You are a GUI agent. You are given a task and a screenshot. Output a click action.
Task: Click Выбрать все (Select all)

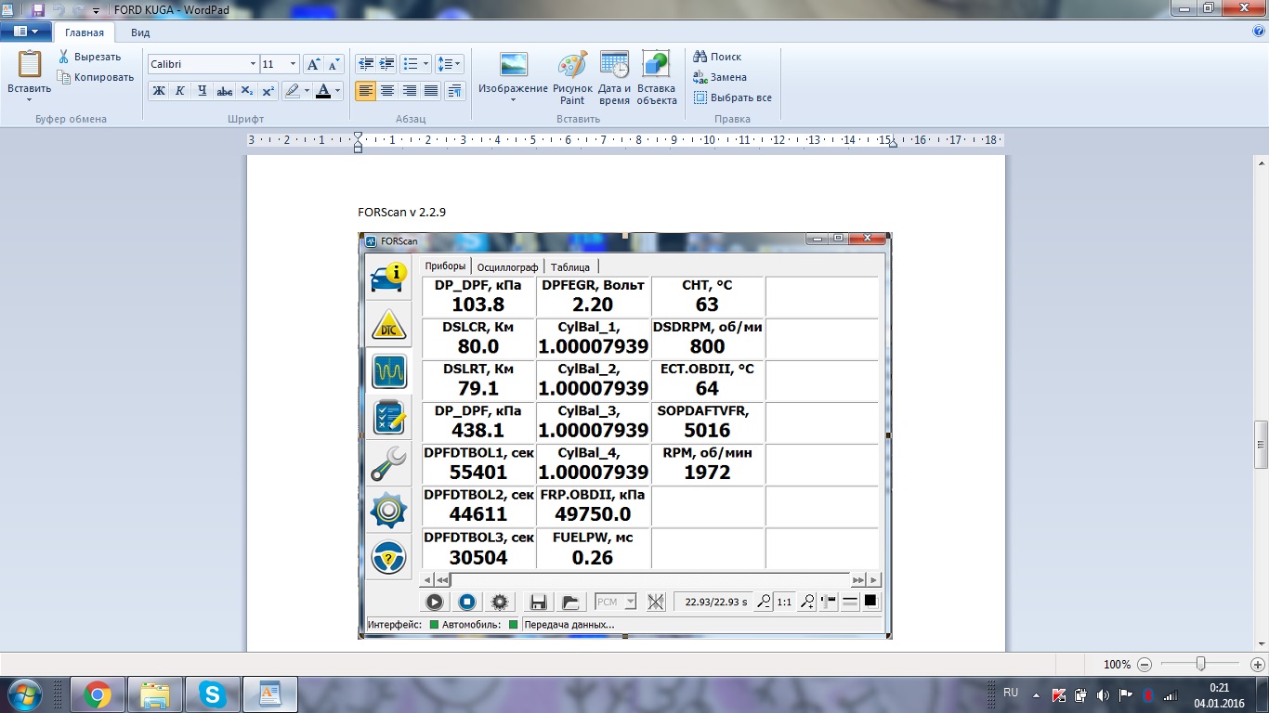tap(733, 97)
